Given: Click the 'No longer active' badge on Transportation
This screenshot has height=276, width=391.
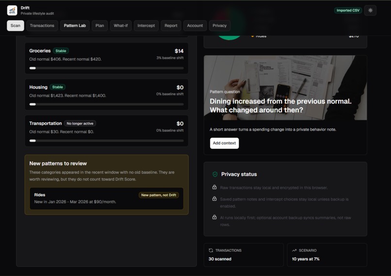Looking at the screenshot, I should pyautogui.click(x=80, y=123).
